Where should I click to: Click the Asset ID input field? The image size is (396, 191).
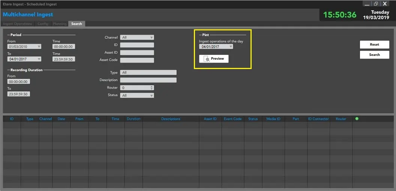tap(137, 53)
